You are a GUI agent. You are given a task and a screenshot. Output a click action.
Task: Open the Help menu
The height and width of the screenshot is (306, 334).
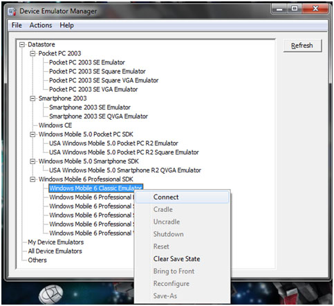coord(66,25)
